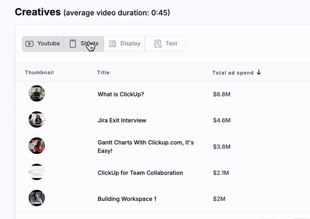The width and height of the screenshot is (310, 219).
Task: Open the Text creatives tab
Action: (165, 44)
